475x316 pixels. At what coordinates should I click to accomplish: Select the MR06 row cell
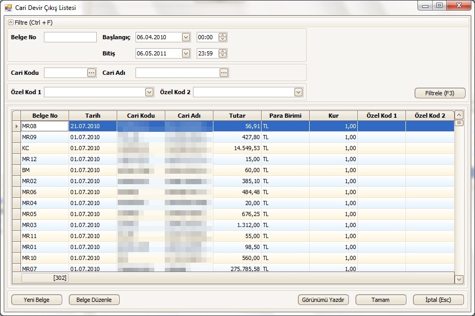coord(45,192)
